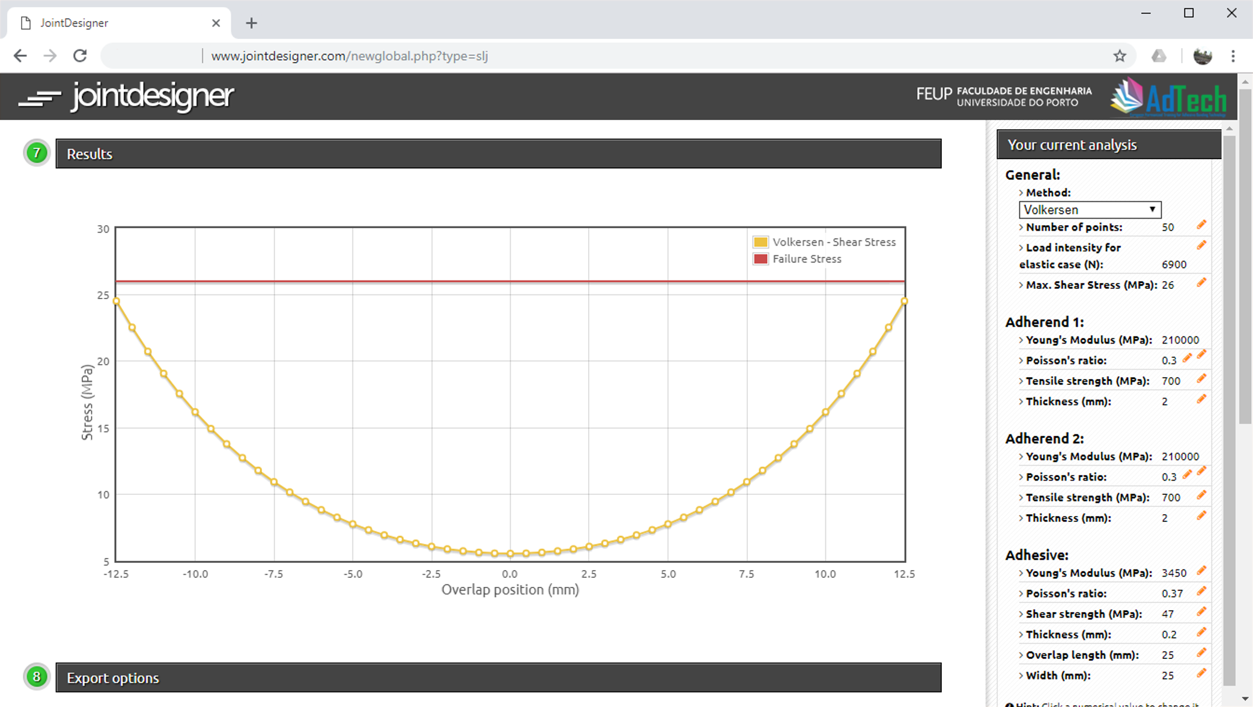The height and width of the screenshot is (707, 1253).
Task: Click the pencil icon beside Adhesive Shear strength
Action: pyautogui.click(x=1201, y=612)
